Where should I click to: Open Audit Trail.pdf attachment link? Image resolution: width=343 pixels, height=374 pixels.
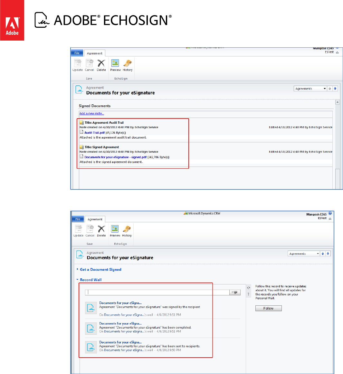[94, 133]
